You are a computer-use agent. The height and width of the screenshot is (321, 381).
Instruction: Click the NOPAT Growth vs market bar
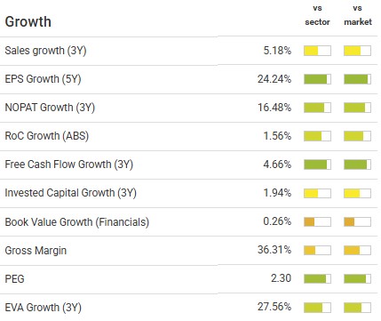pos(357,108)
